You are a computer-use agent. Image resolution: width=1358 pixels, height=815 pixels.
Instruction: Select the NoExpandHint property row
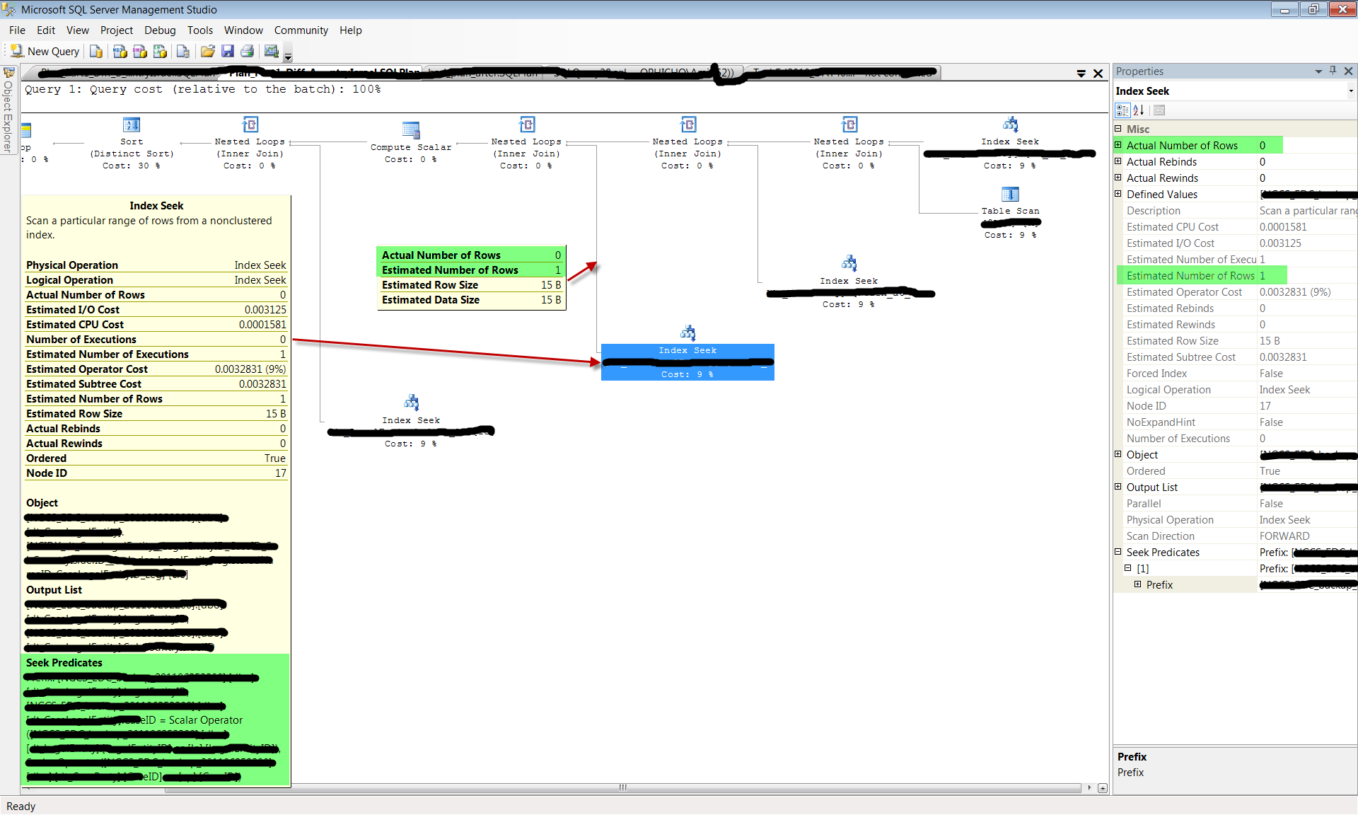1236,422
